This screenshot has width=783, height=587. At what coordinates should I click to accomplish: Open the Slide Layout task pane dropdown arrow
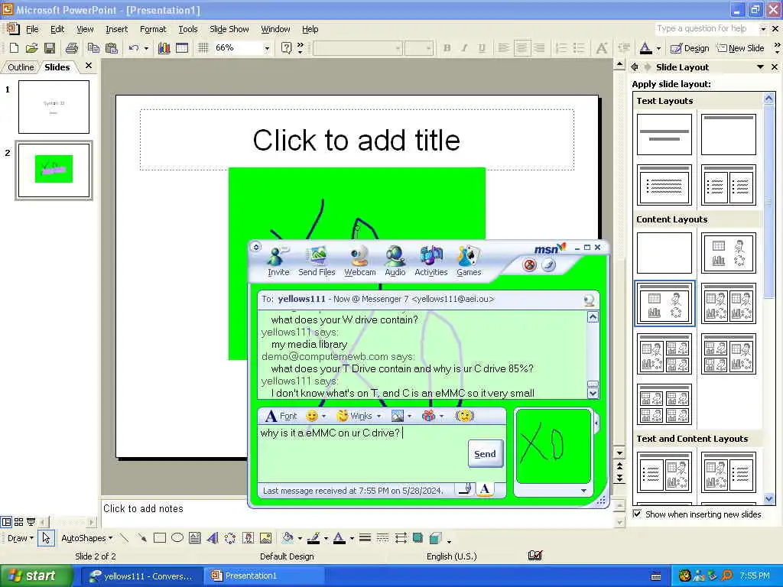761,67
